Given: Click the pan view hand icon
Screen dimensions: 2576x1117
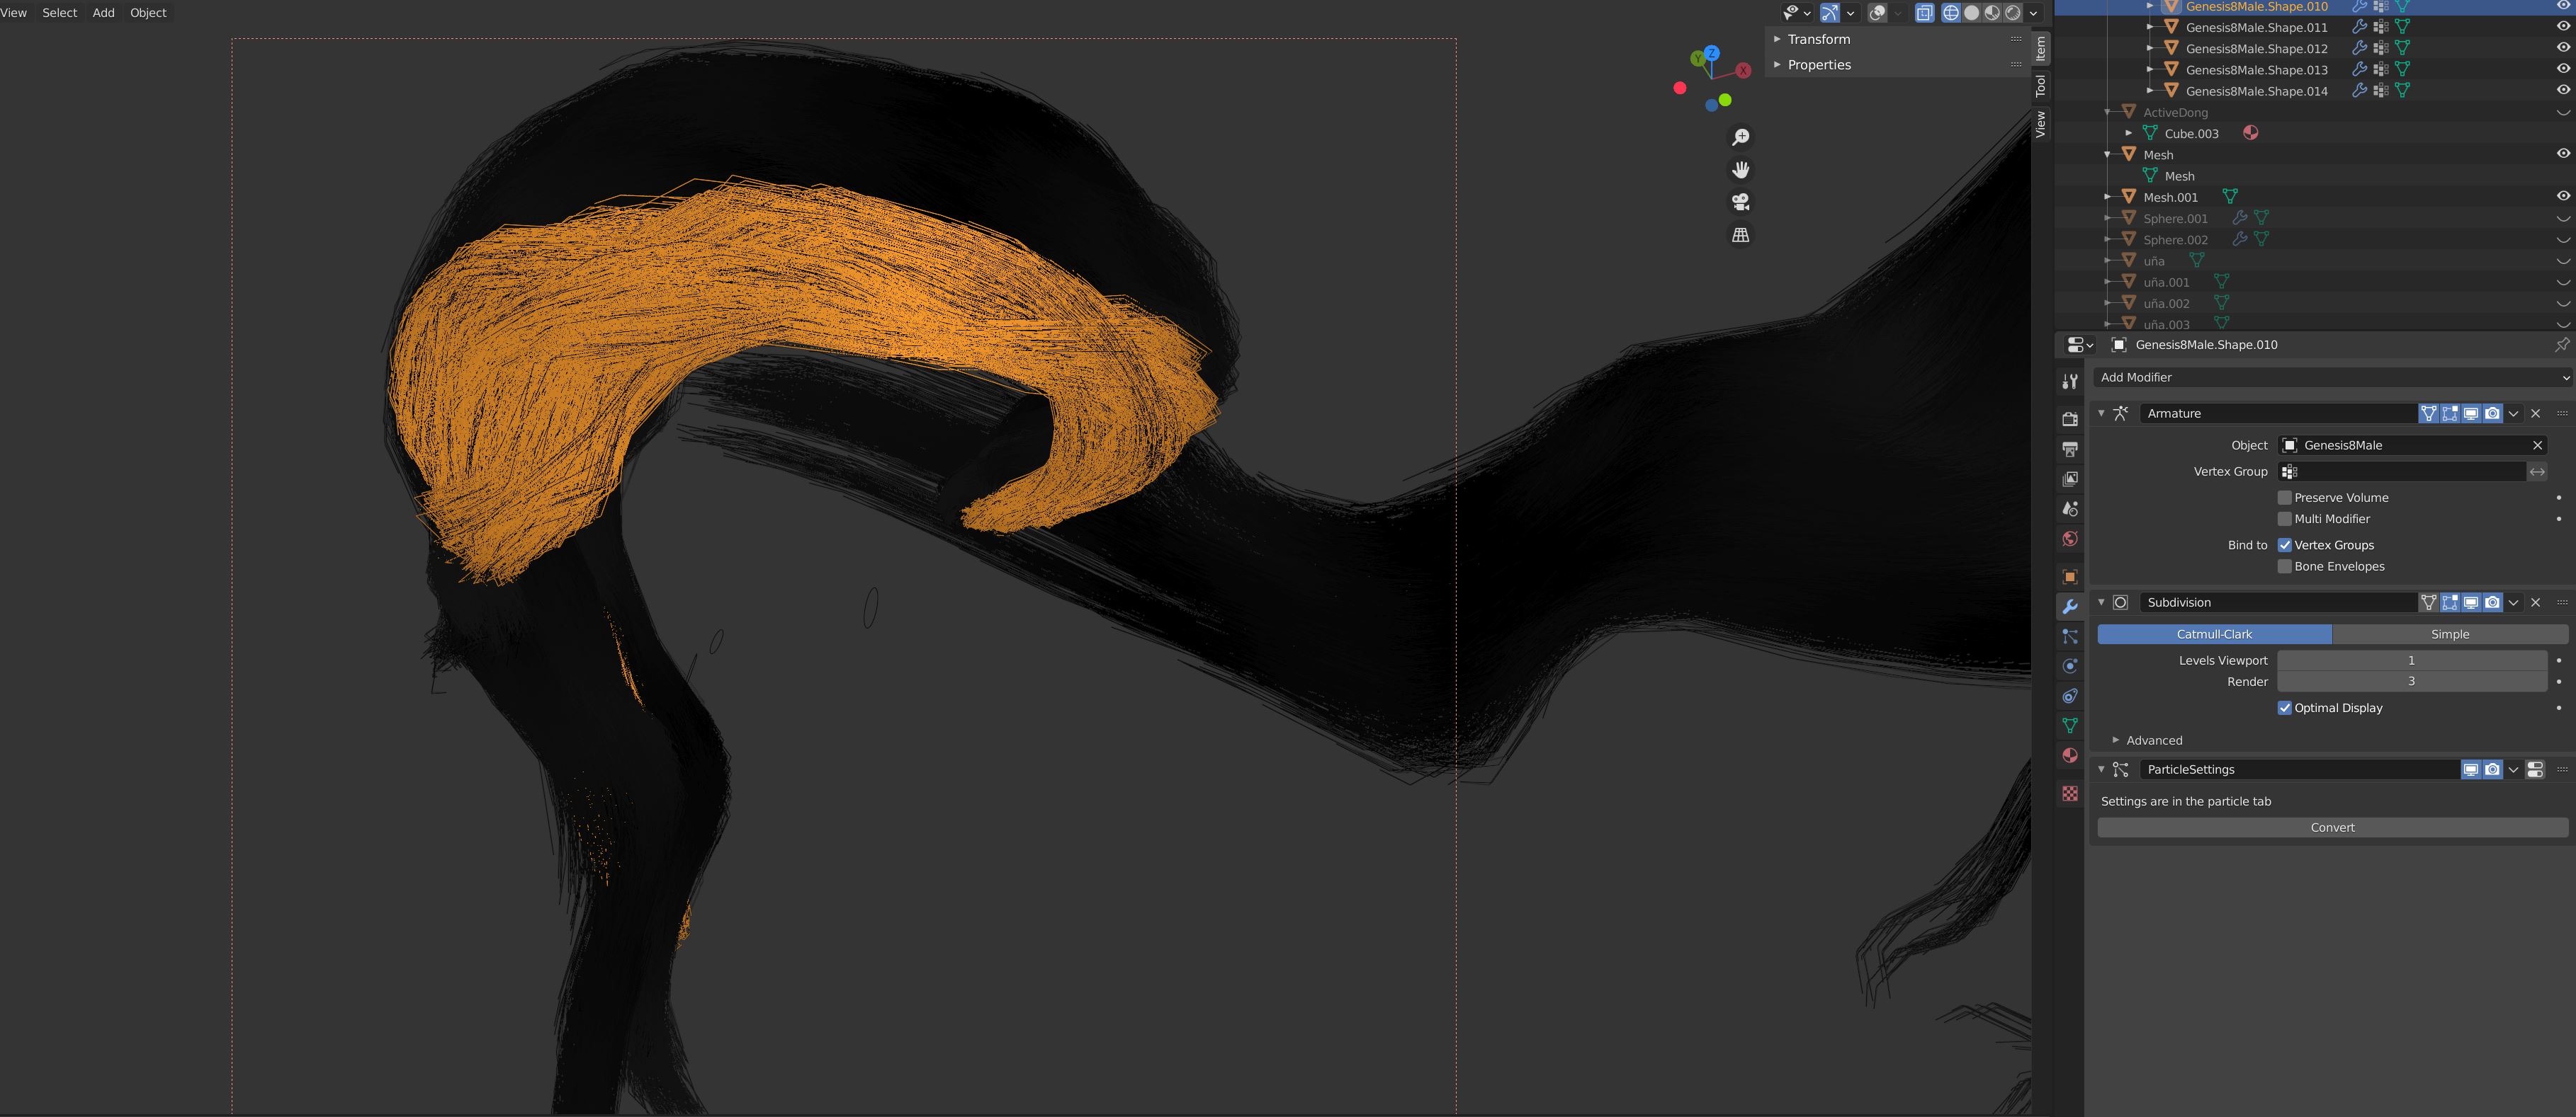Looking at the screenshot, I should [1741, 170].
